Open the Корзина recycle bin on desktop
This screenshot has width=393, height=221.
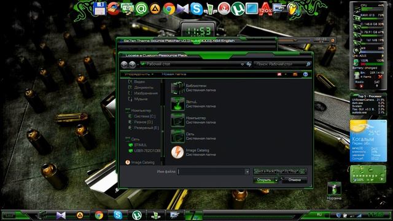(334, 190)
